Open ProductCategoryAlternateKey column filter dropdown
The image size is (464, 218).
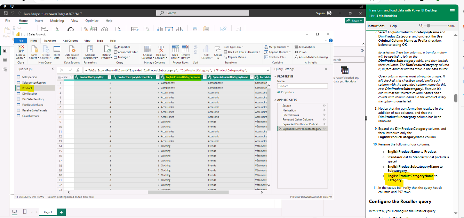point(157,77)
